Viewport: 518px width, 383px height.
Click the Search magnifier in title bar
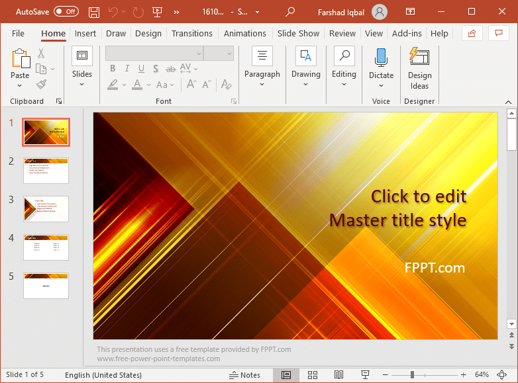point(289,12)
